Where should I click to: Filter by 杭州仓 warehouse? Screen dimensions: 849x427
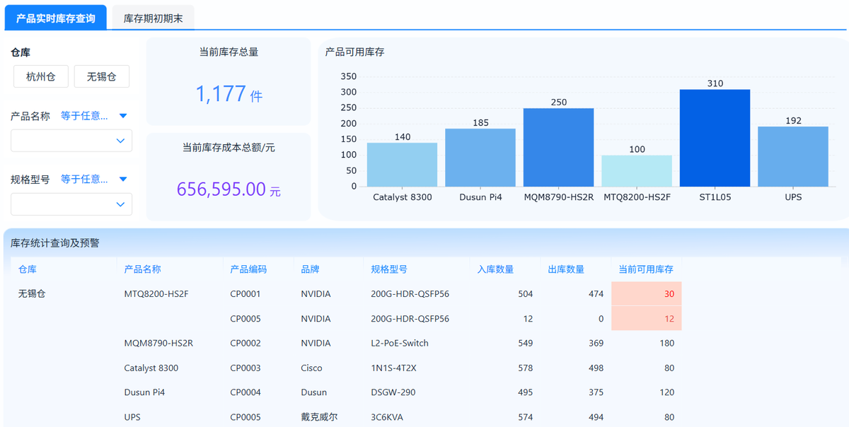point(41,76)
